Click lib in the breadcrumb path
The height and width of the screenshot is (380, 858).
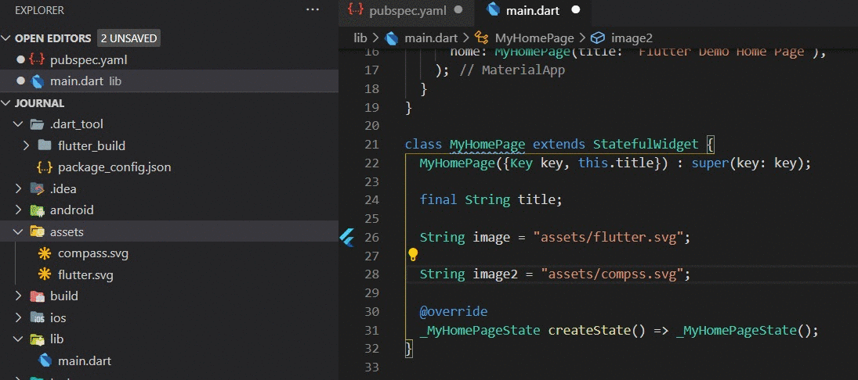[360, 38]
